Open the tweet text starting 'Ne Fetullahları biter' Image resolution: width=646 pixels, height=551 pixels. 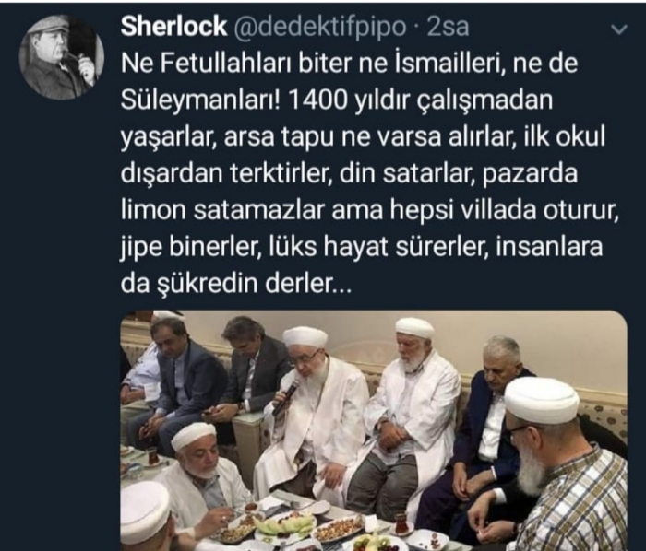(x=370, y=173)
